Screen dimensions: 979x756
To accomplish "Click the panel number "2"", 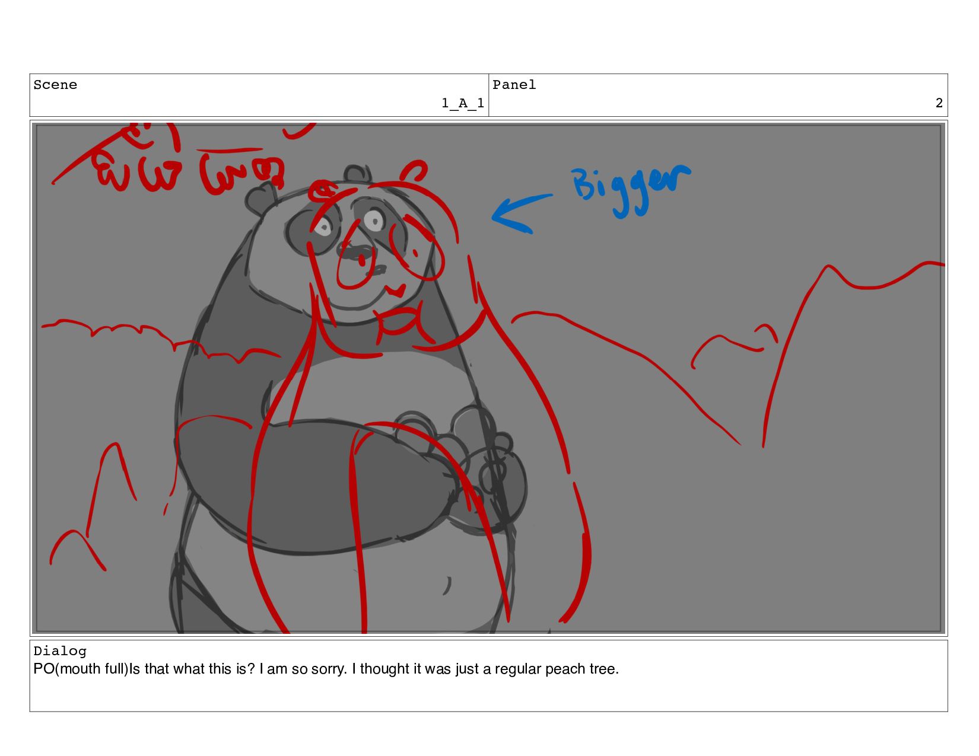I will point(939,103).
